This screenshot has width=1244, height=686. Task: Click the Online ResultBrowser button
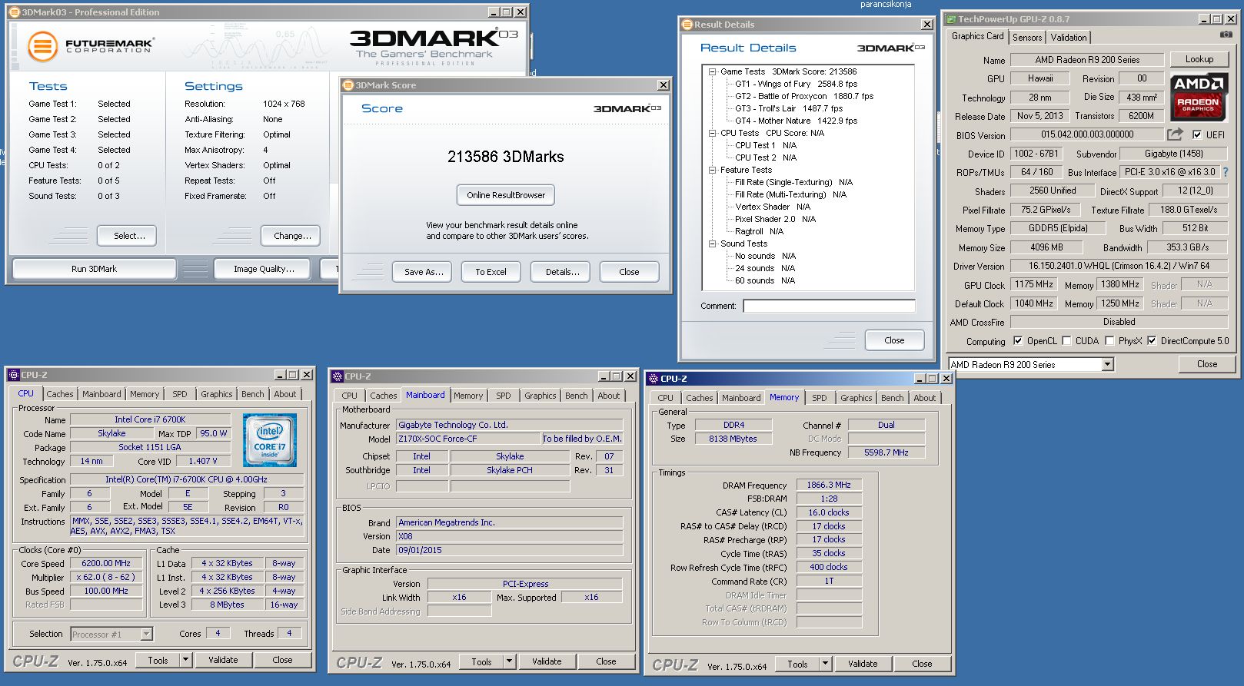coord(506,195)
